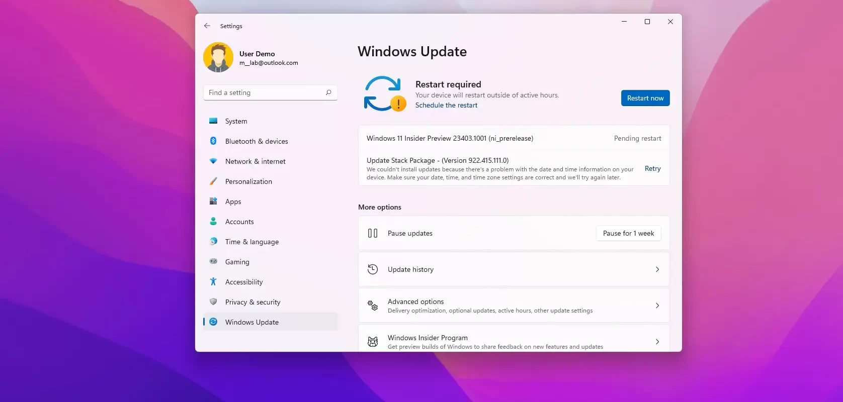Click the Time & language label
This screenshot has height=402, width=843.
(252, 242)
